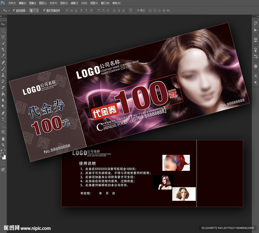Pick the Horizontal Type tool
259x233 pixels.
click(x=3, y=119)
